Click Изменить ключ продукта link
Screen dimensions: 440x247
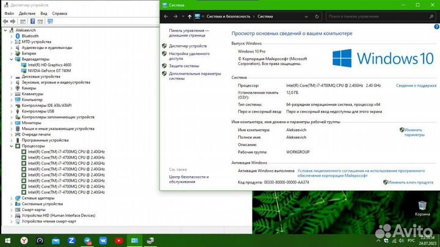[x=411, y=182]
